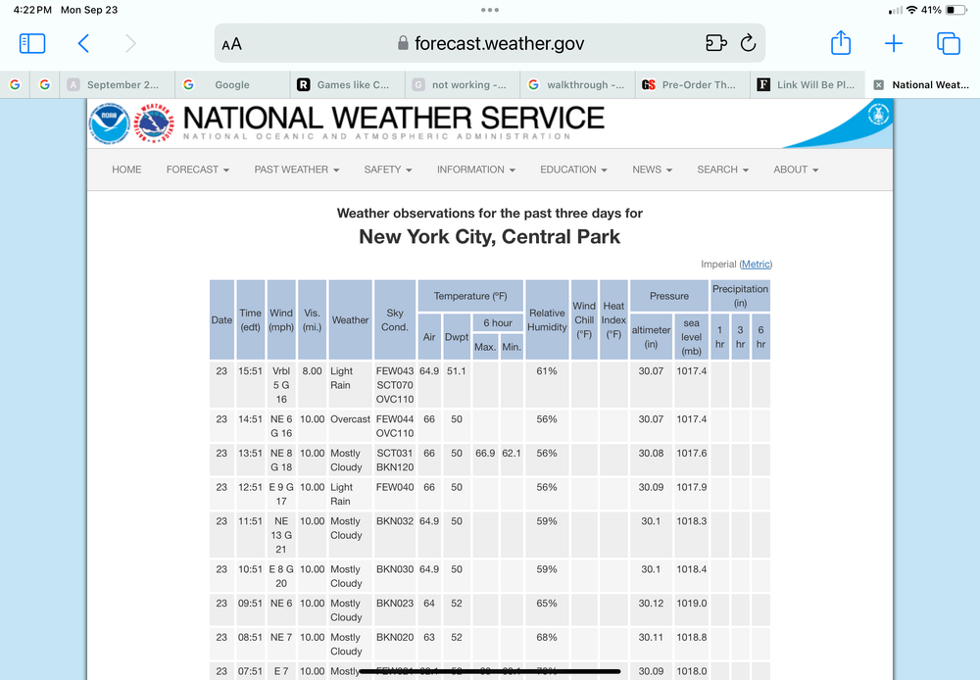Tap the battery status icon
980x680 pixels.
click(x=956, y=10)
